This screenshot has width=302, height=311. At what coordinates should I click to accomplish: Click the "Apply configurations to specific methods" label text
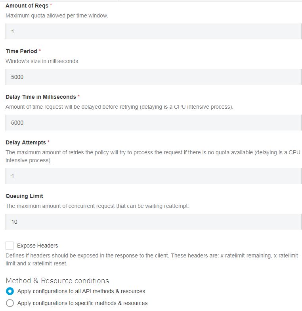pos(82,303)
